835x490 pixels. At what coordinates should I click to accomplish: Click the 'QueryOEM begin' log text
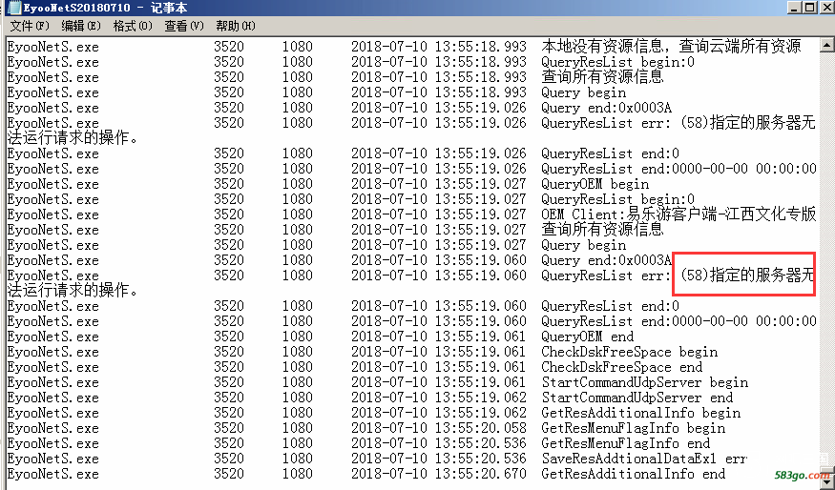point(595,184)
